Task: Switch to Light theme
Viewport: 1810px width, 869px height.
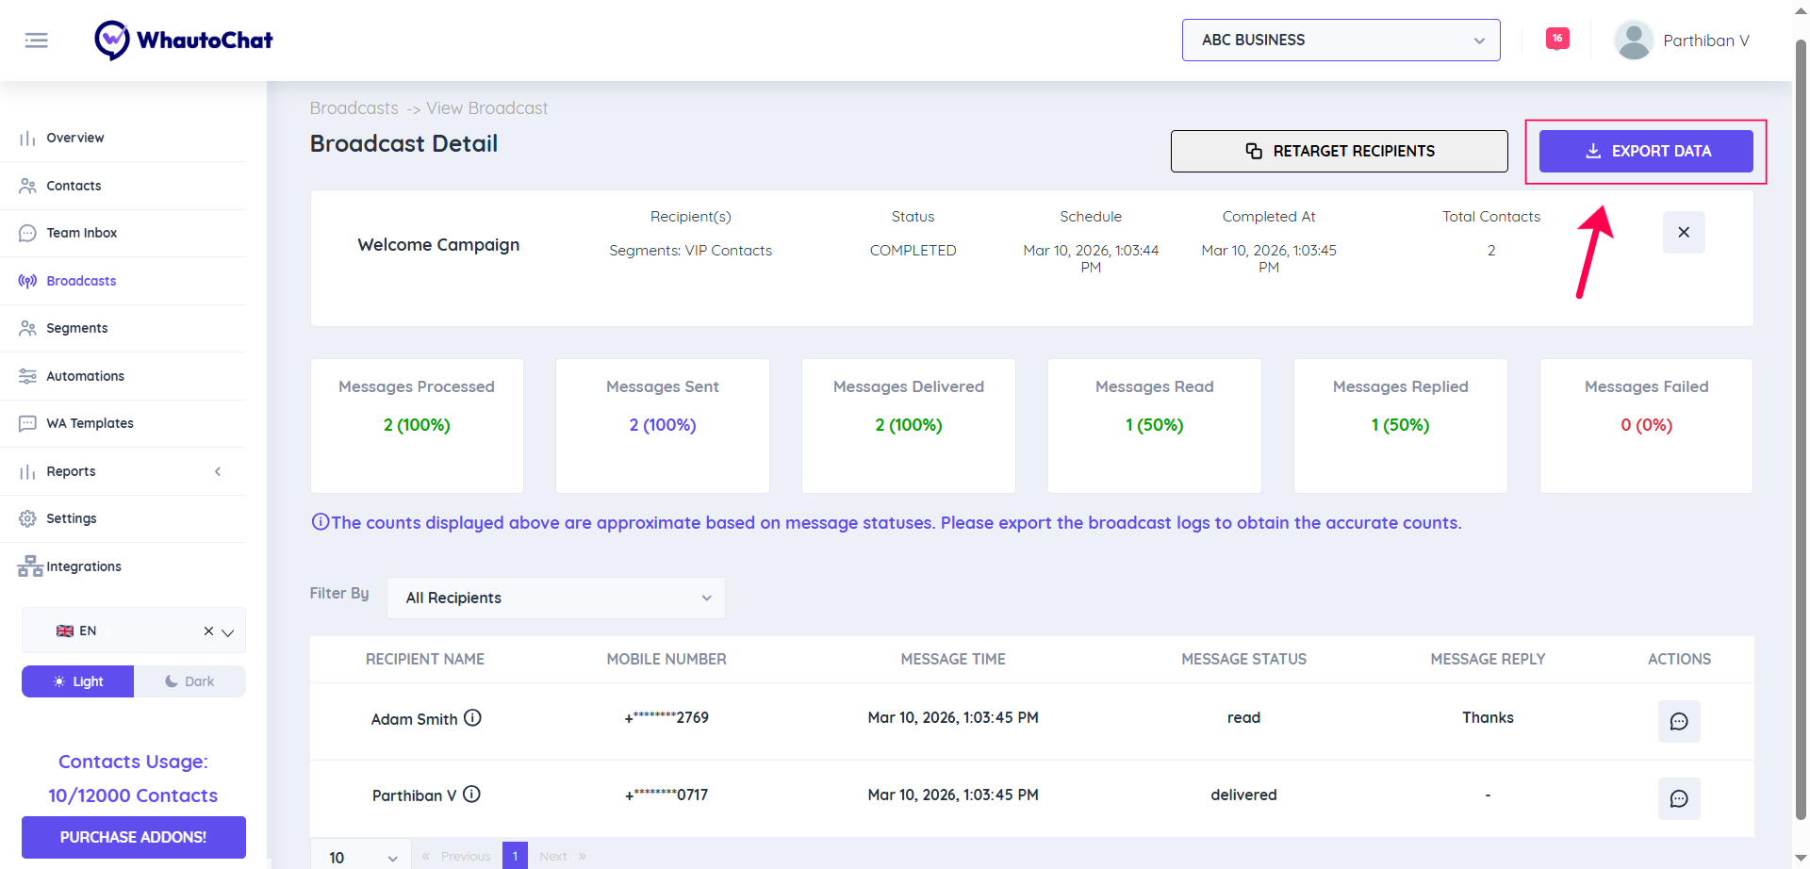Action: tap(78, 681)
